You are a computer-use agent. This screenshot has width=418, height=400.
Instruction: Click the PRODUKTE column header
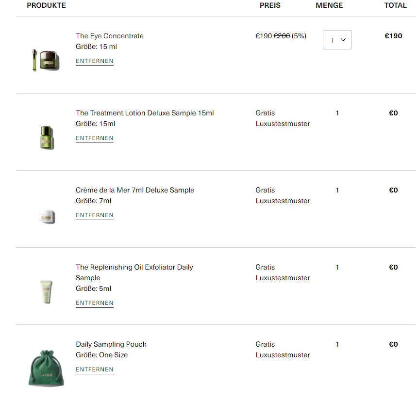click(x=47, y=5)
